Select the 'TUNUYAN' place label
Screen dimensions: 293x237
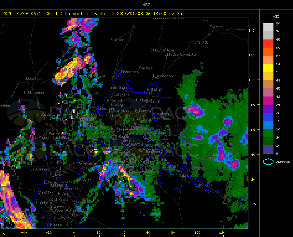[76, 215]
